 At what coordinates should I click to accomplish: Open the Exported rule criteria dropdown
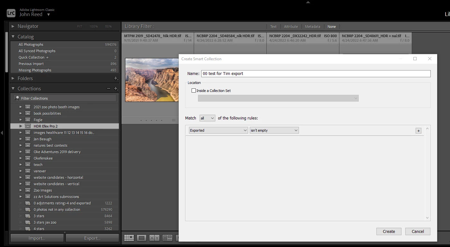point(219,130)
